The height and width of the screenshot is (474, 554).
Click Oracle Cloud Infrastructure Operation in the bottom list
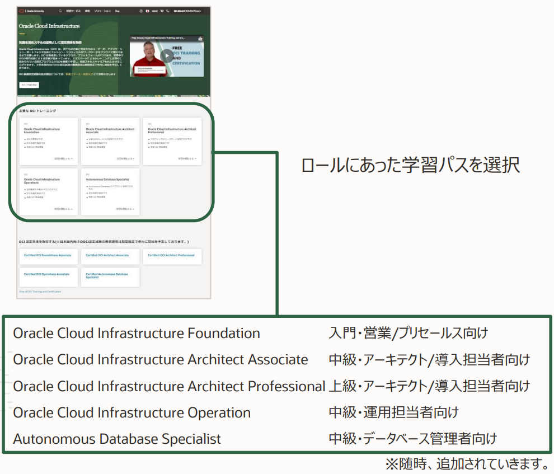[132, 412]
